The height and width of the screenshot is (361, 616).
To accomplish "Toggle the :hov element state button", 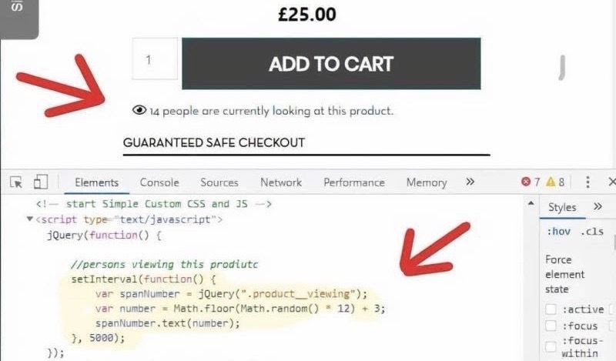I will tap(559, 231).
